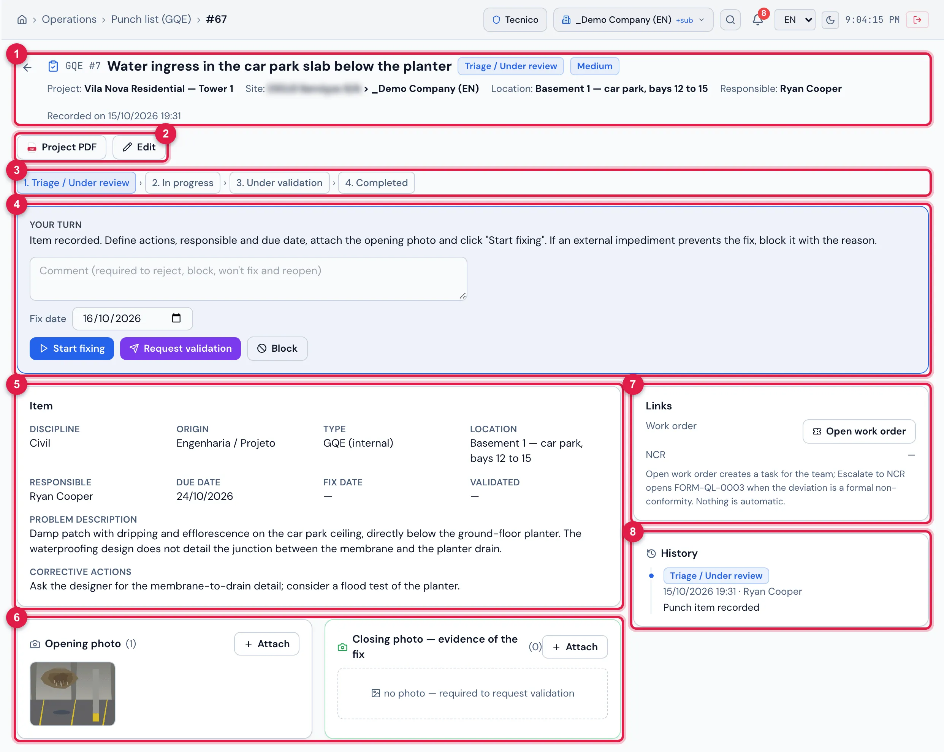This screenshot has width=944, height=752.
Task: Open the Tecnico role badge
Action: pyautogui.click(x=515, y=20)
